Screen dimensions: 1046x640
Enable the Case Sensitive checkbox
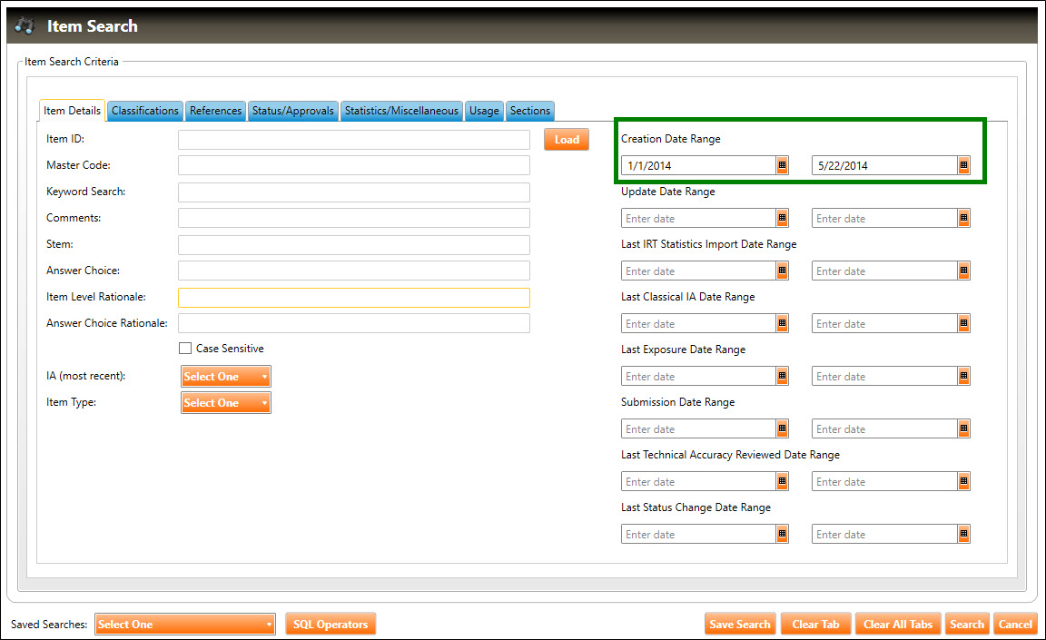pyautogui.click(x=185, y=349)
